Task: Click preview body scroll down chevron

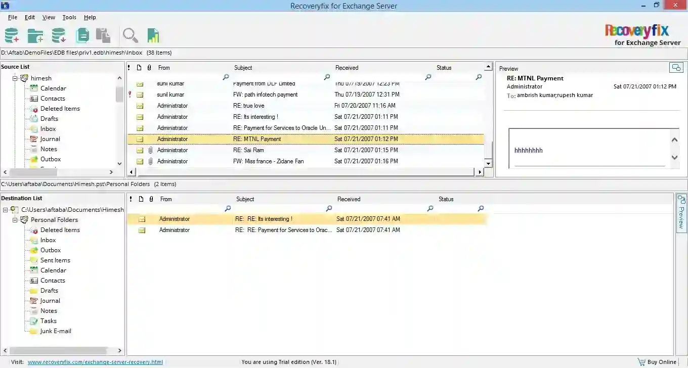Action: click(674, 157)
